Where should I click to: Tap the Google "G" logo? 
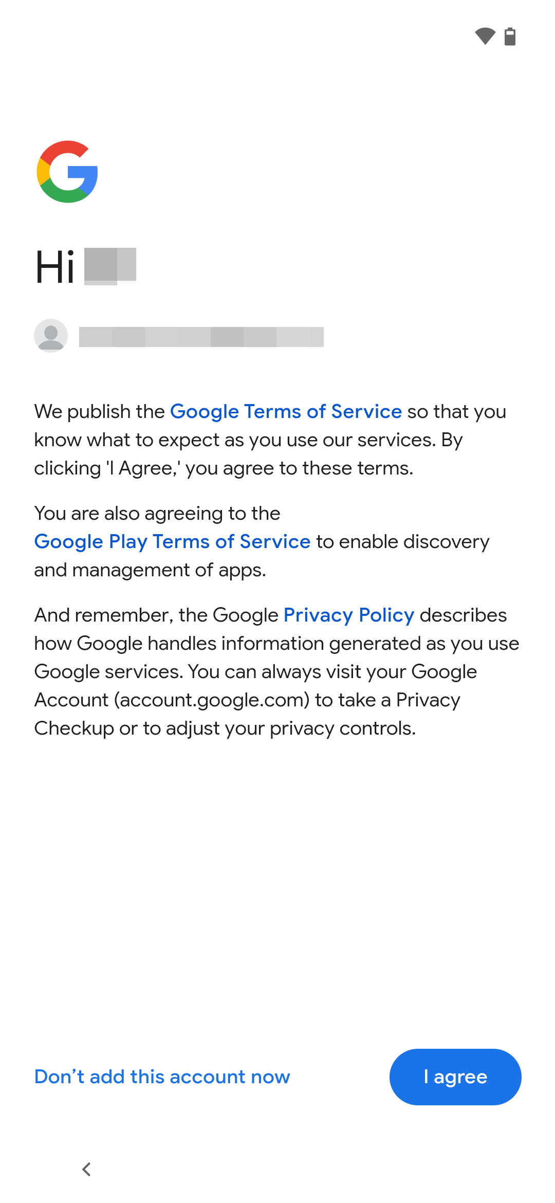67,172
